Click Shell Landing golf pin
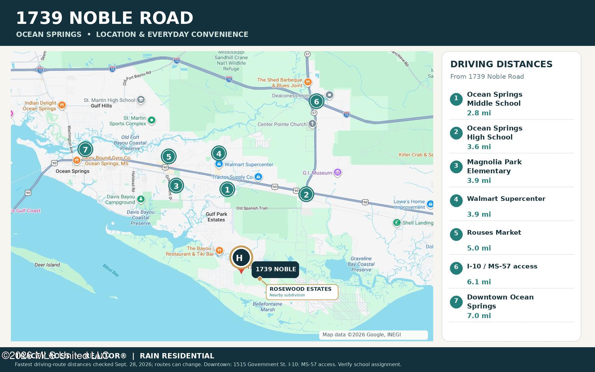This screenshot has height=372, width=595. 397,223
